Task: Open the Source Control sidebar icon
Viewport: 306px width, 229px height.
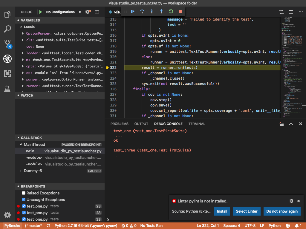Action: [x=8, y=44]
